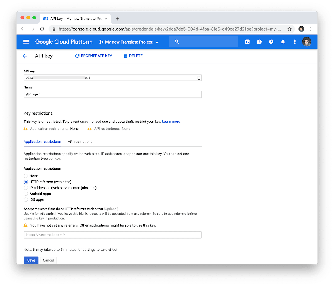This screenshot has width=334, height=286.
Task: Click the send feedback icon
Action: tap(259, 42)
